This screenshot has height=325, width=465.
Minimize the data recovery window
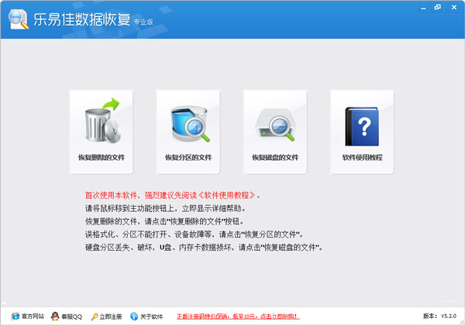422,7
